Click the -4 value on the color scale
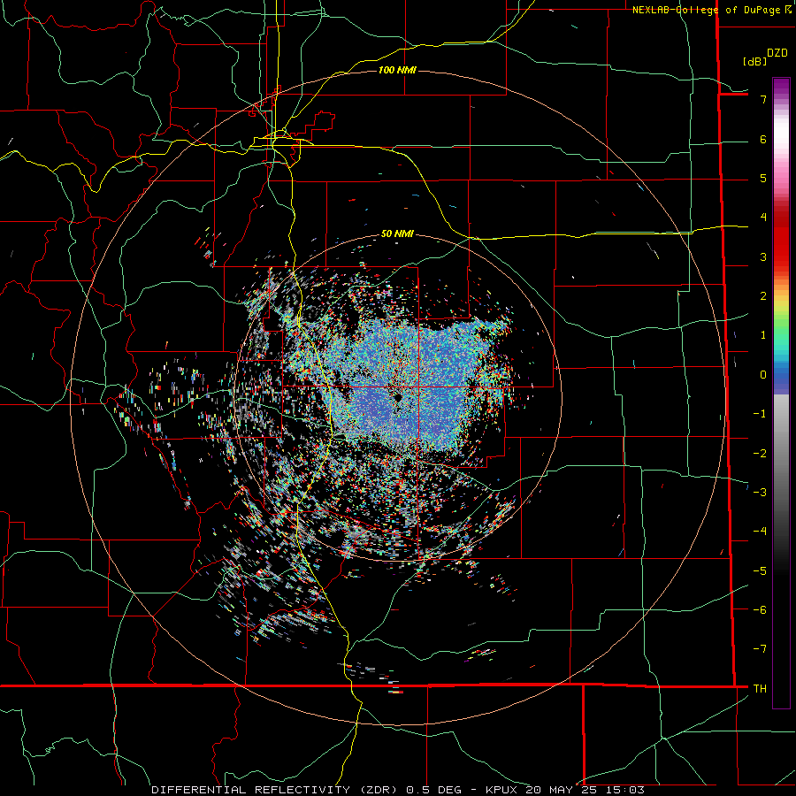The image size is (796, 796). pyautogui.click(x=760, y=532)
